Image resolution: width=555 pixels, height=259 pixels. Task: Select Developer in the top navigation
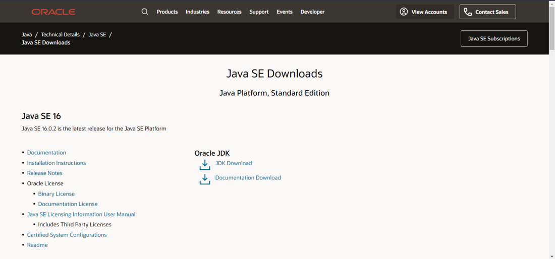pos(312,12)
